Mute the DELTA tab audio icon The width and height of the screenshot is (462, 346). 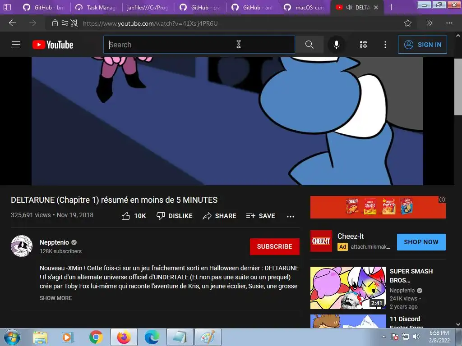coord(349,7)
